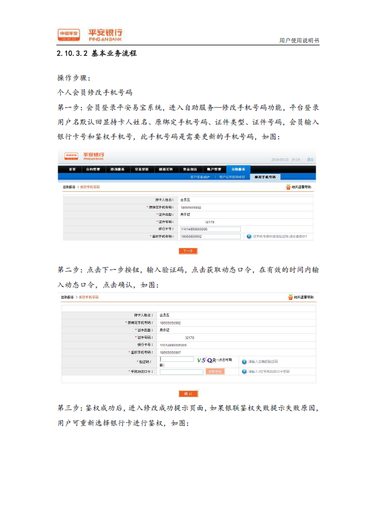Click the cardholder name 会员五 in first form
The image size is (376, 532).
tap(185, 200)
